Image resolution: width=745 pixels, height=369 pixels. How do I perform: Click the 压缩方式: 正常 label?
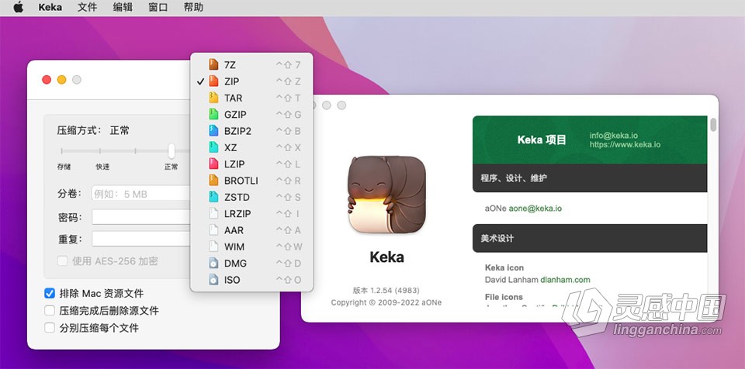[x=93, y=130]
